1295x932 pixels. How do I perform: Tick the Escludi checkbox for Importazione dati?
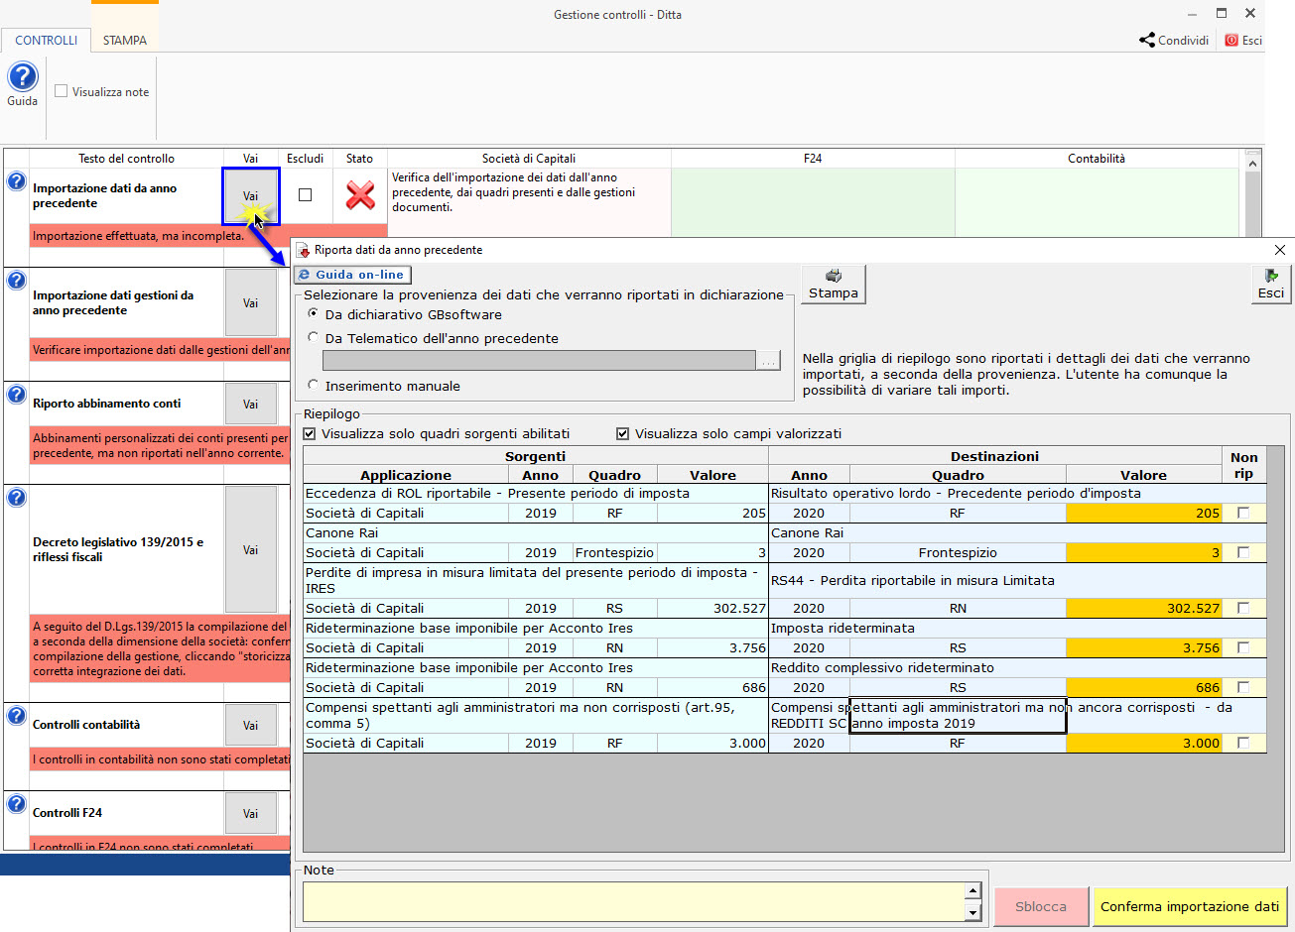tap(306, 195)
